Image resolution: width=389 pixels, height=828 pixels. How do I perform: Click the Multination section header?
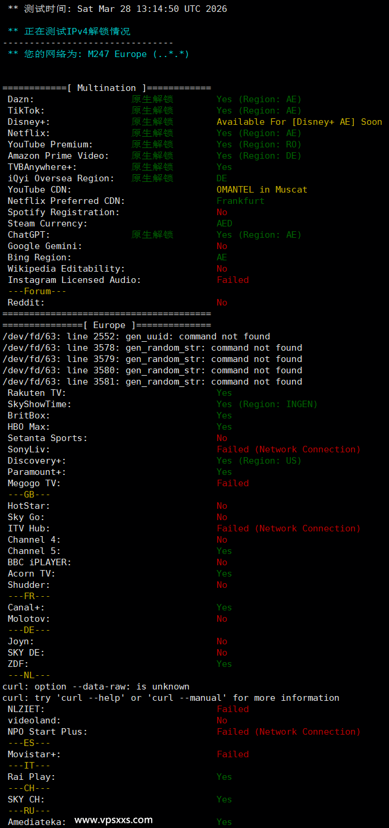(106, 88)
